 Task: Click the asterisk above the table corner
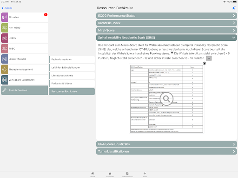tap(205, 63)
